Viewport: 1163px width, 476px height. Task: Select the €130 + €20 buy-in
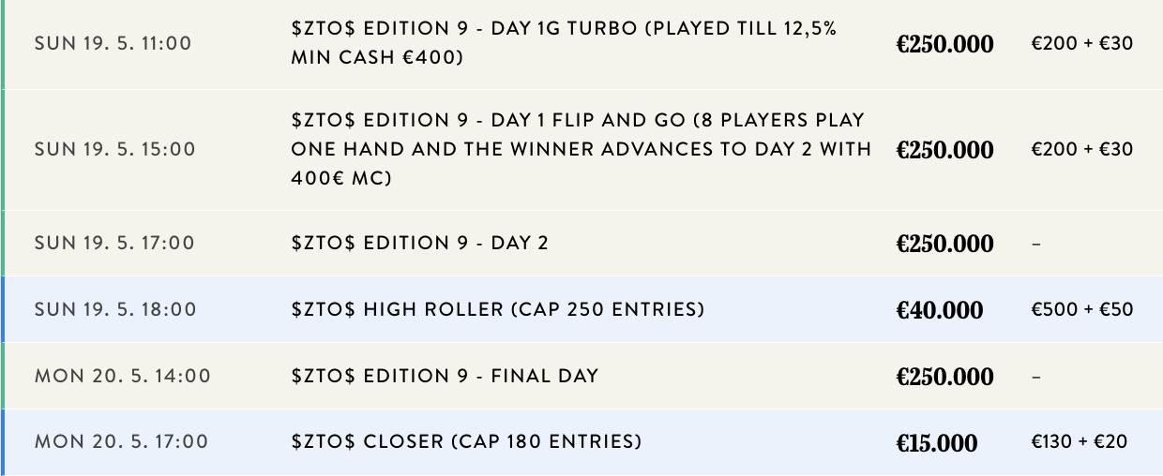click(x=1080, y=441)
